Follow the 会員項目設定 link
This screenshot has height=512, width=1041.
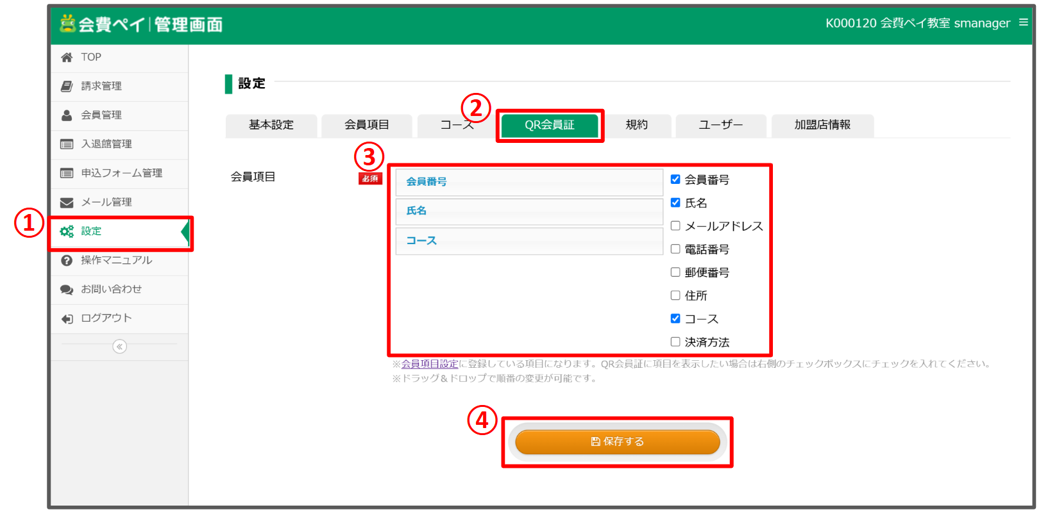[430, 364]
